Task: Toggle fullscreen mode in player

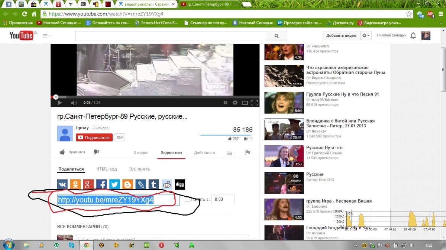Action: coord(255,103)
